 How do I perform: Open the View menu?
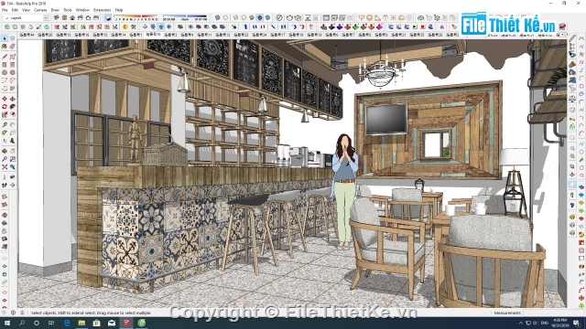tap(26, 10)
